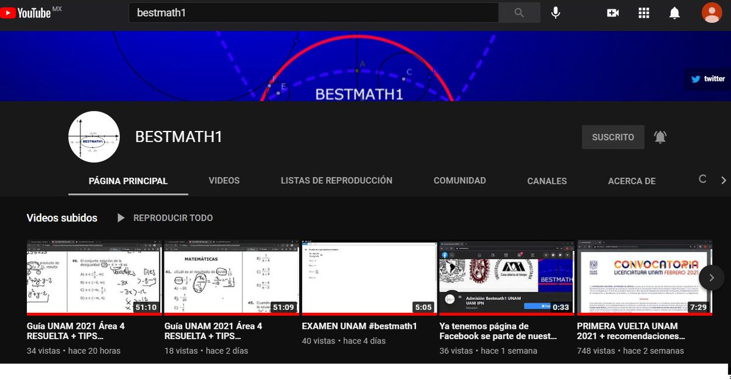Open the EXAMEN UNAM video thumbnail
Image resolution: width=731 pixels, height=380 pixels.
pyautogui.click(x=369, y=278)
